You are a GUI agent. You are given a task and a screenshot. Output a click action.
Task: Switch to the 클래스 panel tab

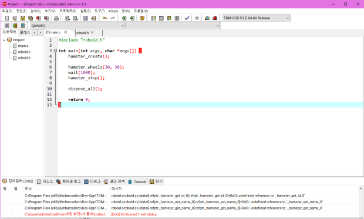(25, 32)
